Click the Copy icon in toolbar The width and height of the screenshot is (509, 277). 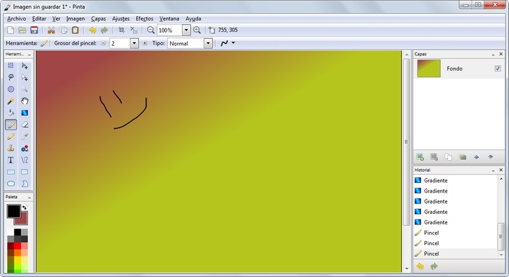pyautogui.click(x=63, y=30)
